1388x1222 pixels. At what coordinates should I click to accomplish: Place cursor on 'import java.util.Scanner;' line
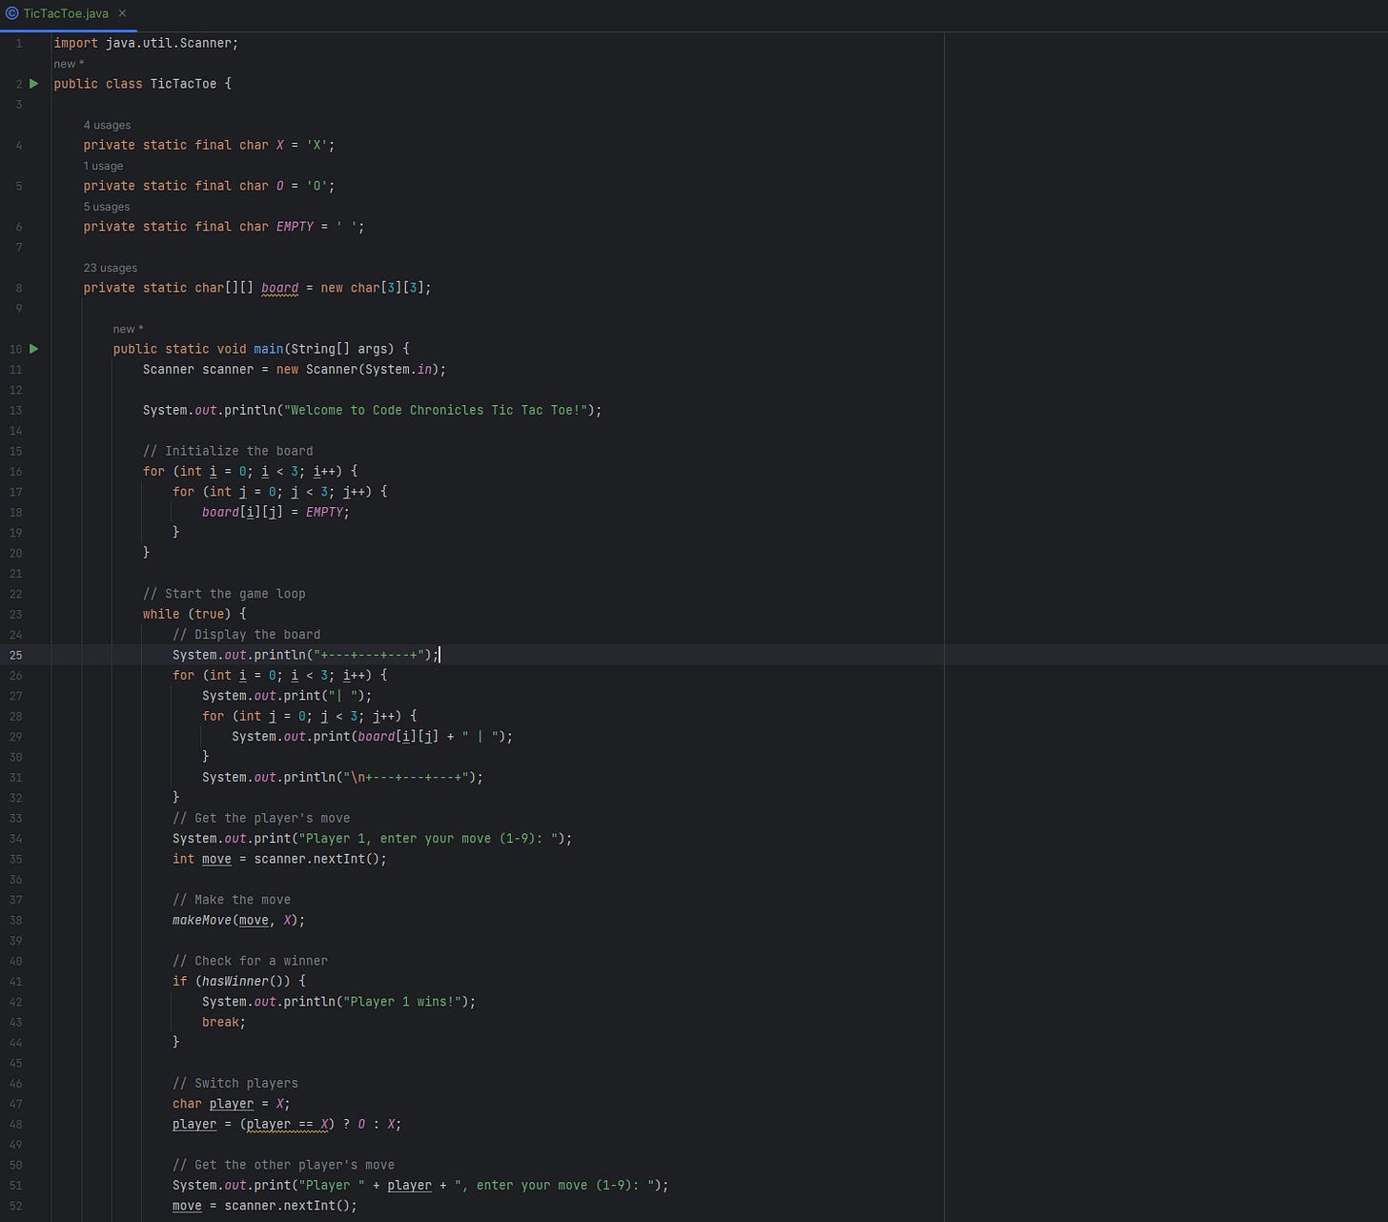point(146,43)
